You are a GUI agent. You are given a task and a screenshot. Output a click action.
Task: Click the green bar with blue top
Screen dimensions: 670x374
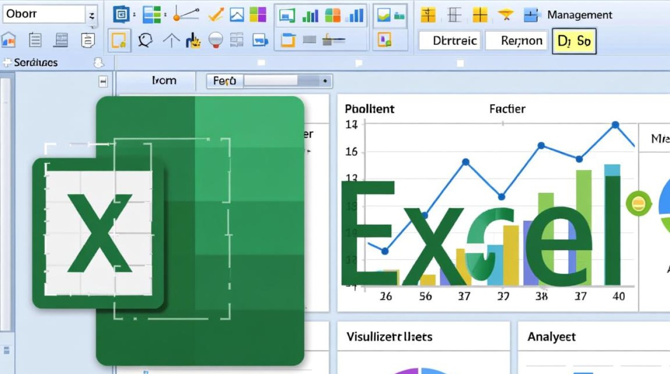(612, 224)
